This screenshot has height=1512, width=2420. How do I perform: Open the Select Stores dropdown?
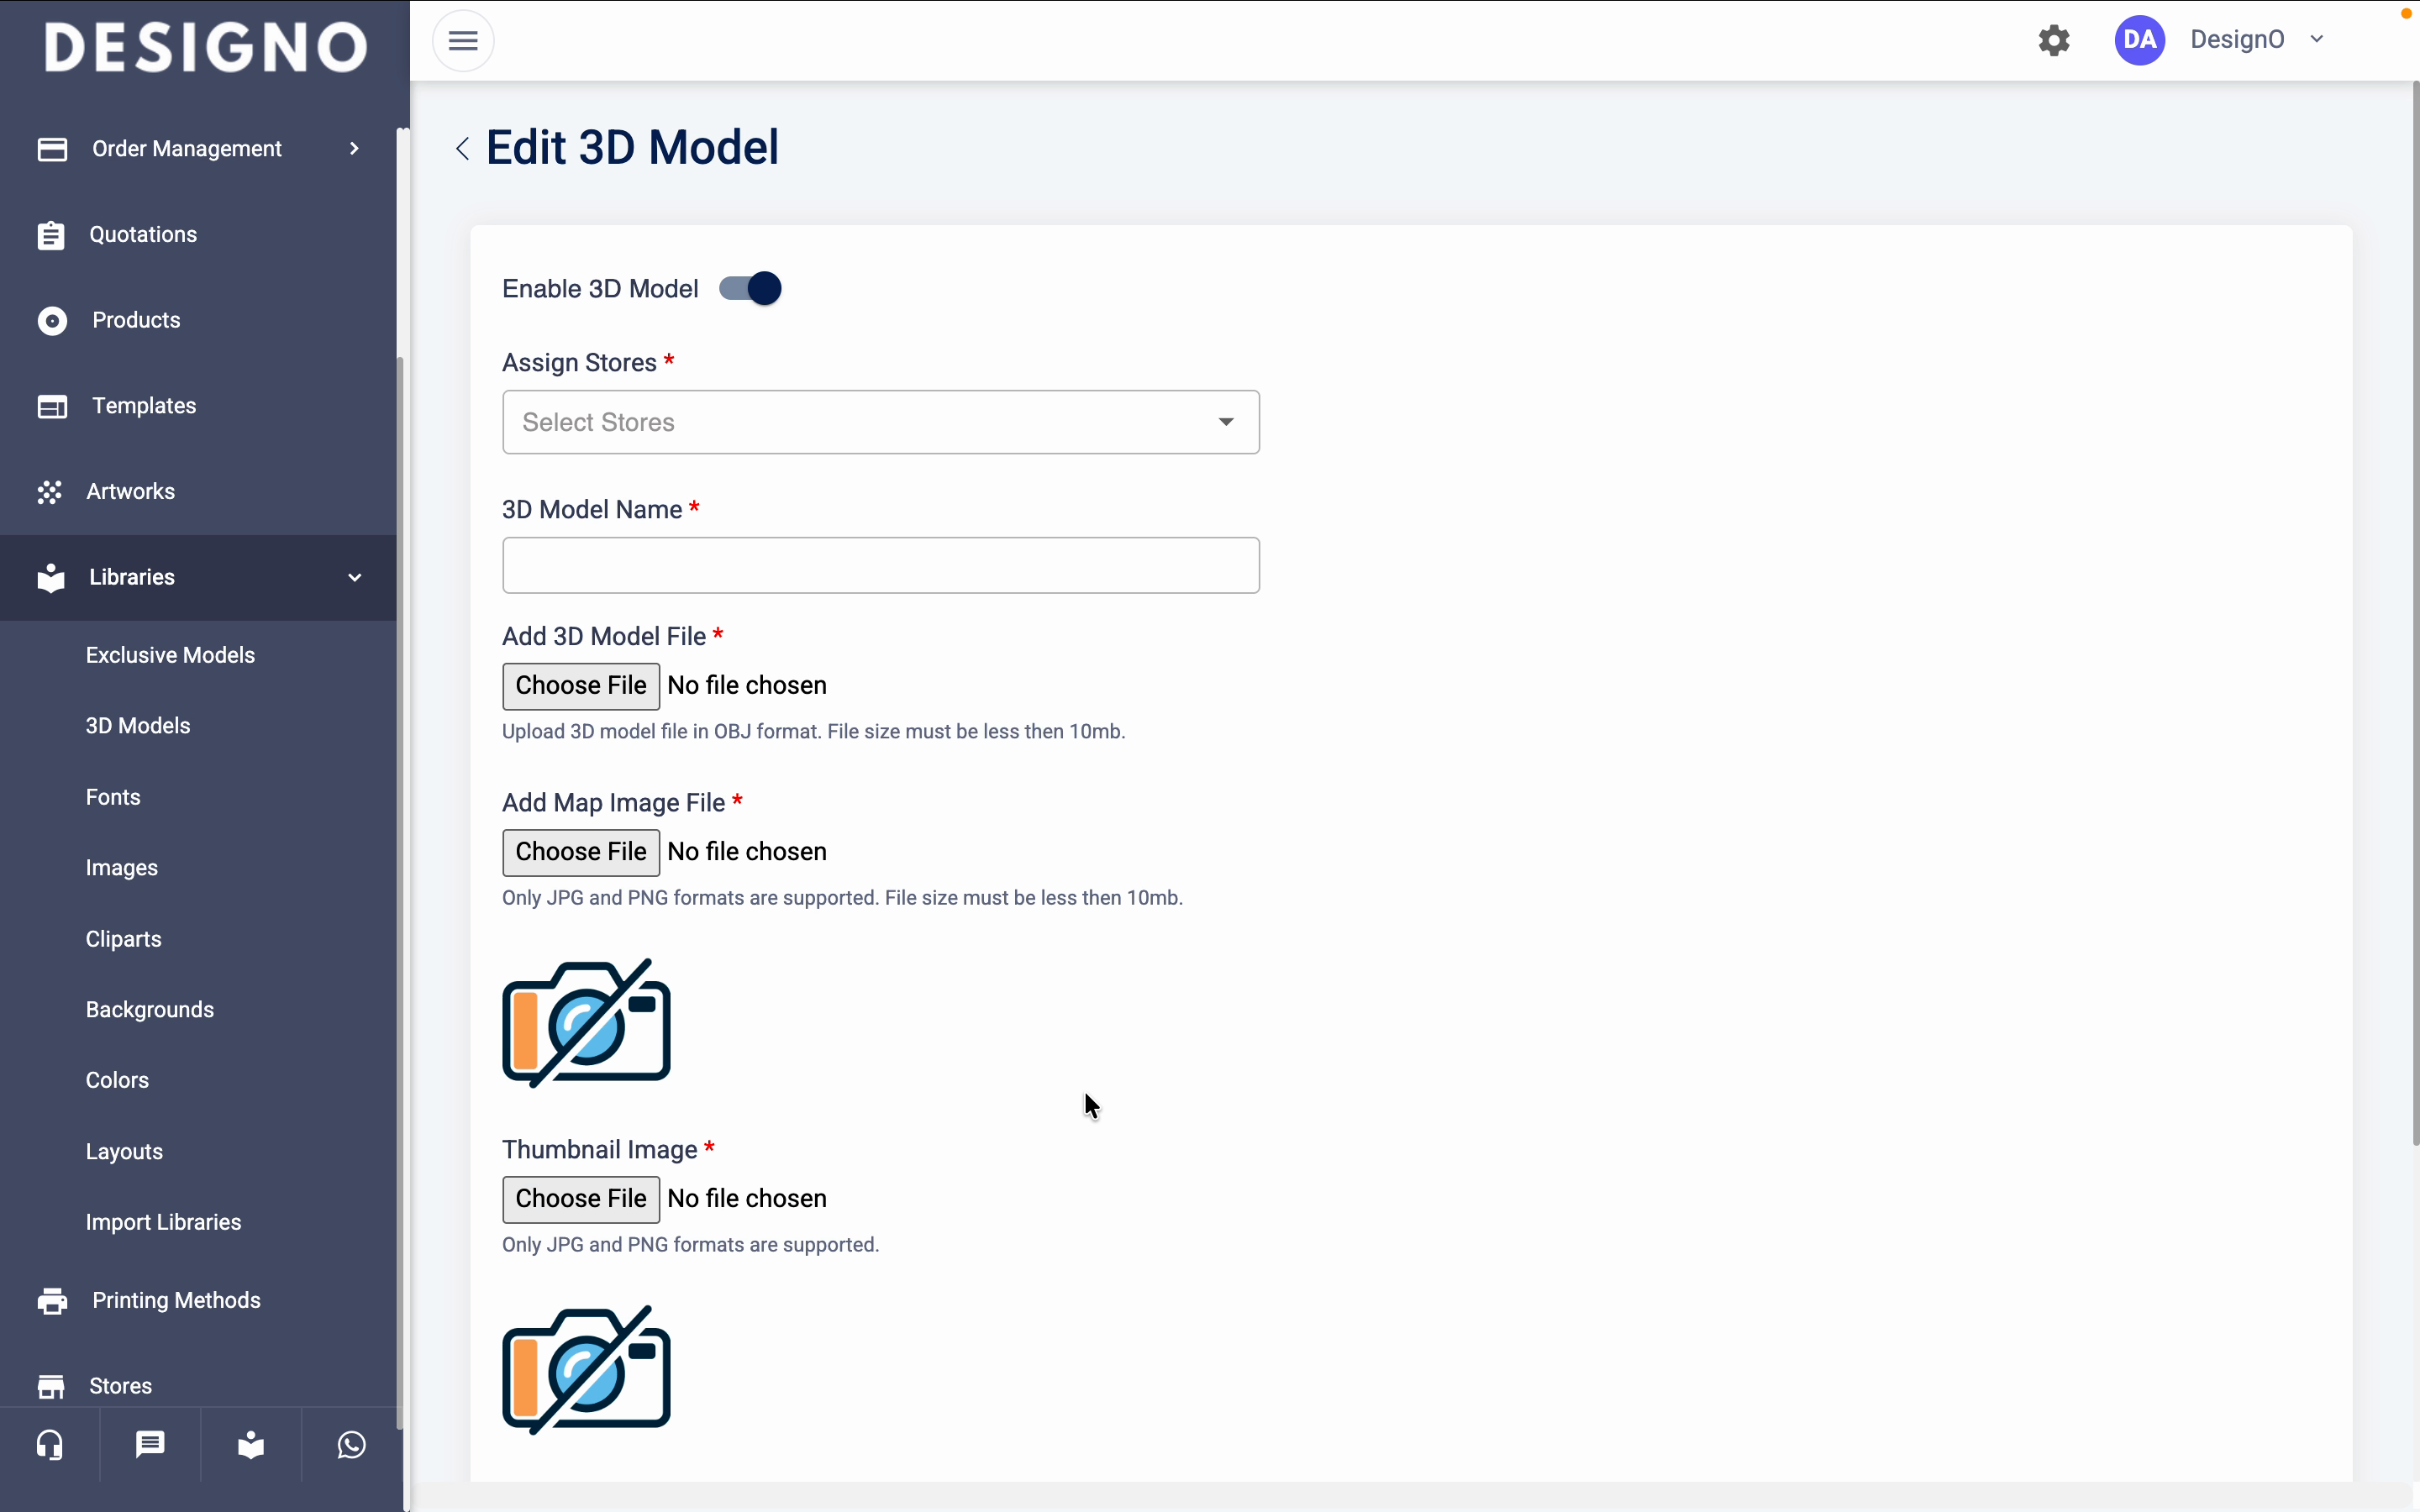click(880, 422)
